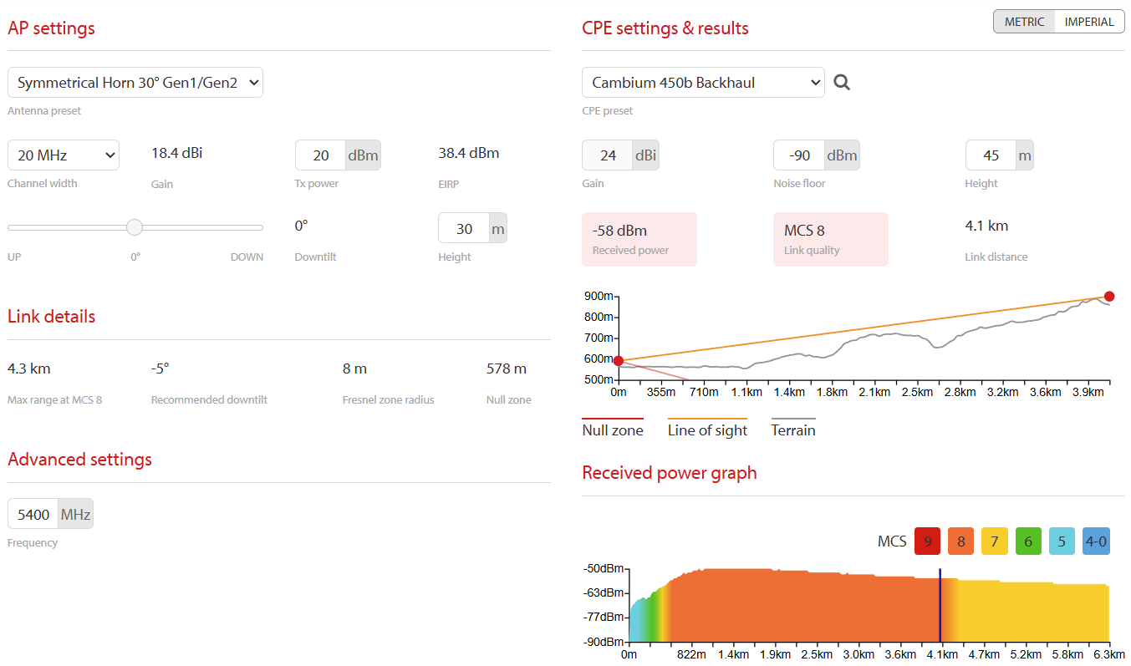Click the Link details heading
Viewport: 1131px width, 666px height.
pyautogui.click(x=52, y=317)
